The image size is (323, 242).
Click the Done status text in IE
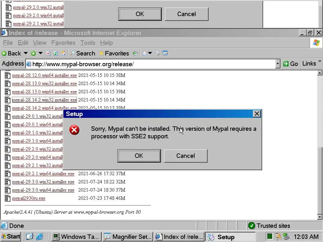tap(16, 226)
